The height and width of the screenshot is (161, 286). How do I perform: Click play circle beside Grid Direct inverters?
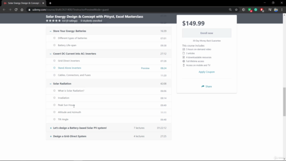55,61
